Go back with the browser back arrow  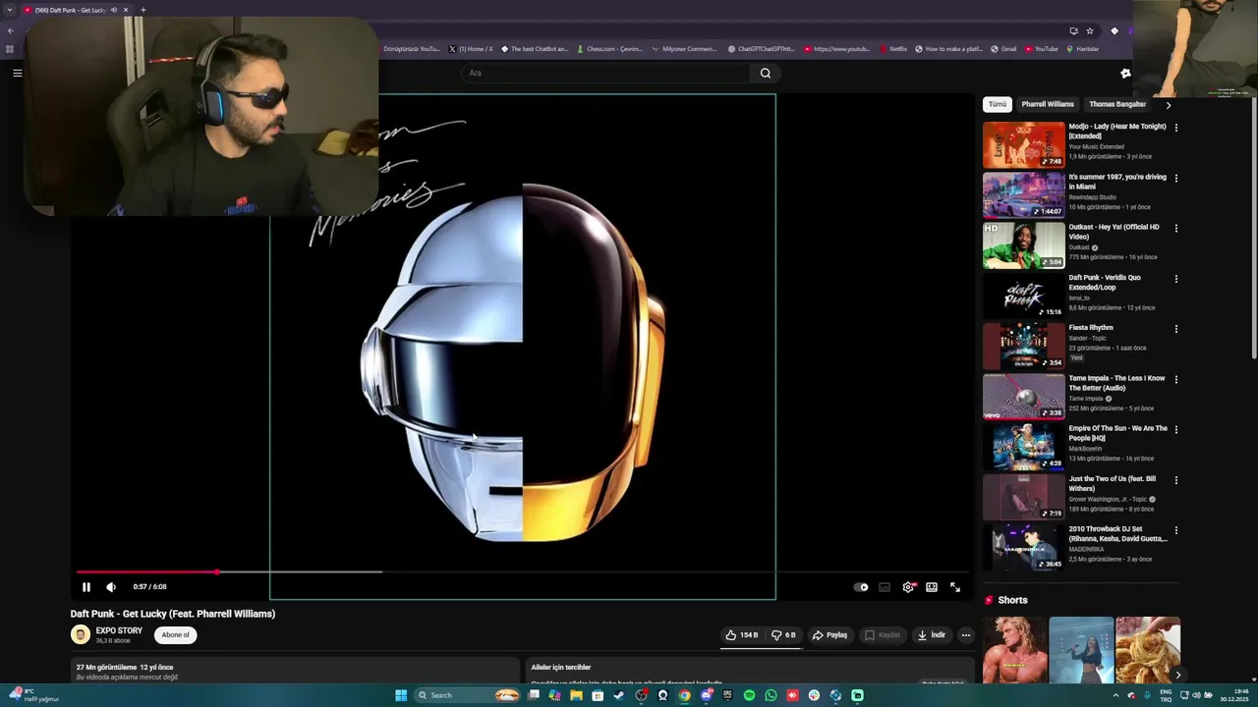coord(11,30)
